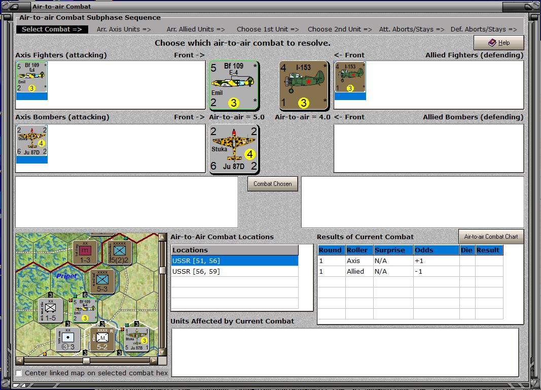
Task: Click map scroll right arrow
Action: [x=154, y=361]
